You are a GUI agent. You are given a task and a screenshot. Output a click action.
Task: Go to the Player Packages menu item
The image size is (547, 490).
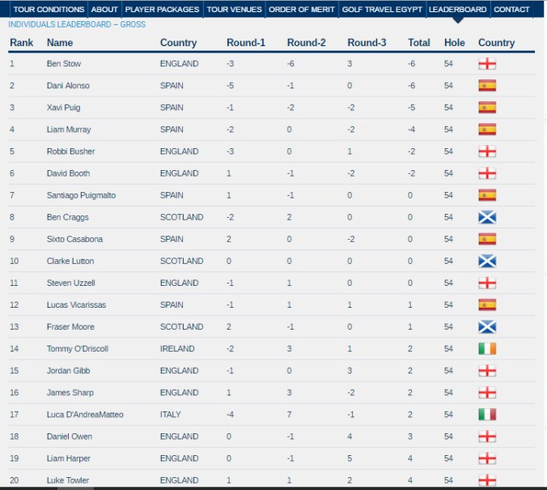click(162, 10)
